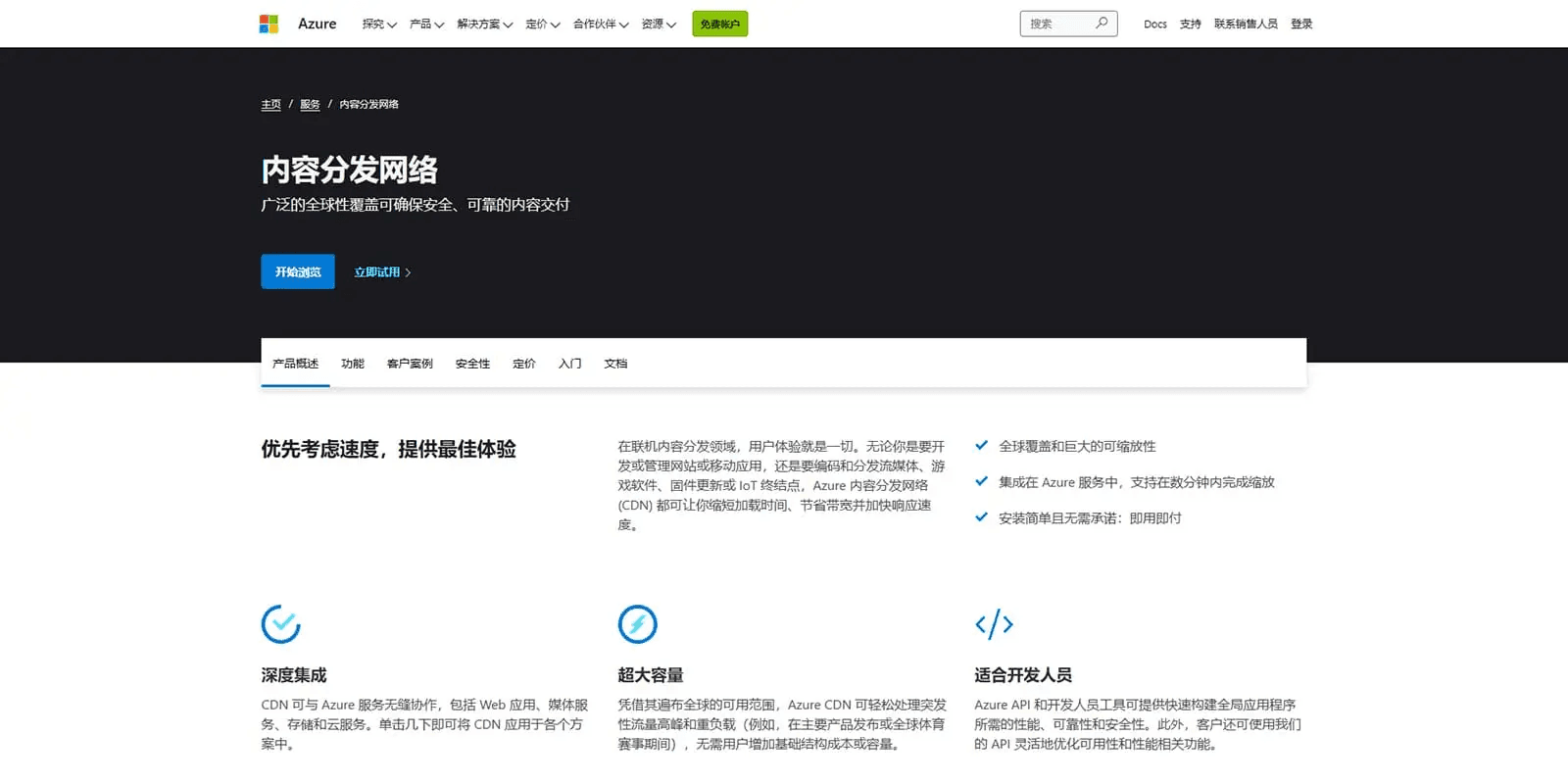Viewport: 1568px width, 784px height.
Task: Click the 内容分发网络 page title
Action: (x=349, y=170)
